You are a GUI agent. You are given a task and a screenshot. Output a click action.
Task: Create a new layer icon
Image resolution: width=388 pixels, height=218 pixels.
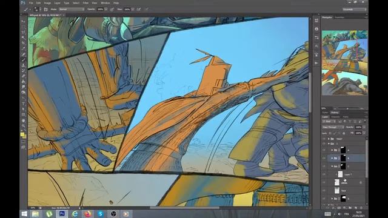[356, 208]
